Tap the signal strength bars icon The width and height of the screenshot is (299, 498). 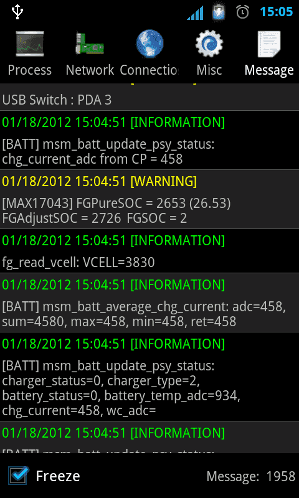coord(195,12)
